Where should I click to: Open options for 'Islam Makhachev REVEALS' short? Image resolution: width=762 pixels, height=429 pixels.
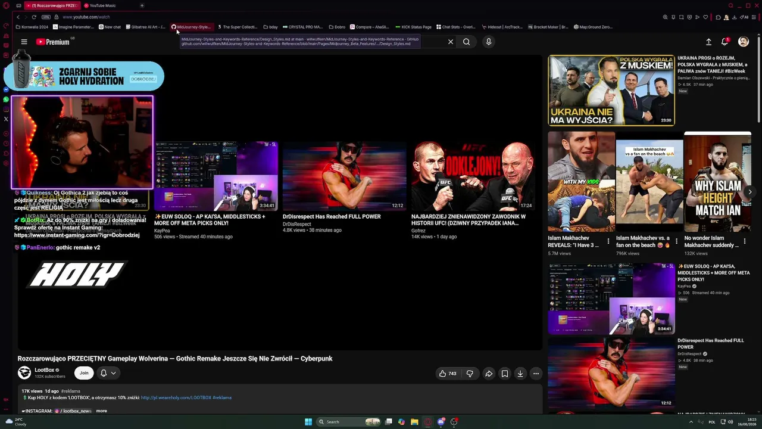coord(608,241)
